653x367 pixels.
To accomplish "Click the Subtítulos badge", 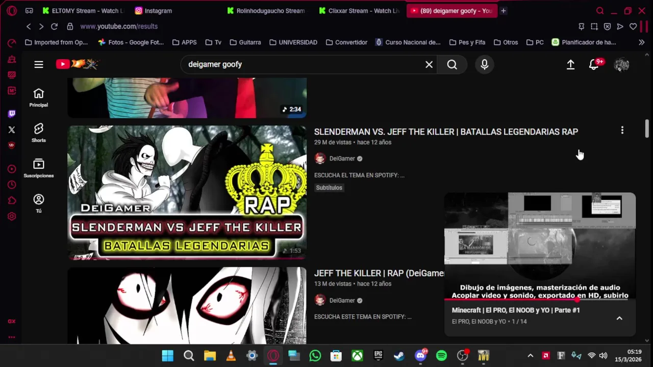I will (x=329, y=188).
